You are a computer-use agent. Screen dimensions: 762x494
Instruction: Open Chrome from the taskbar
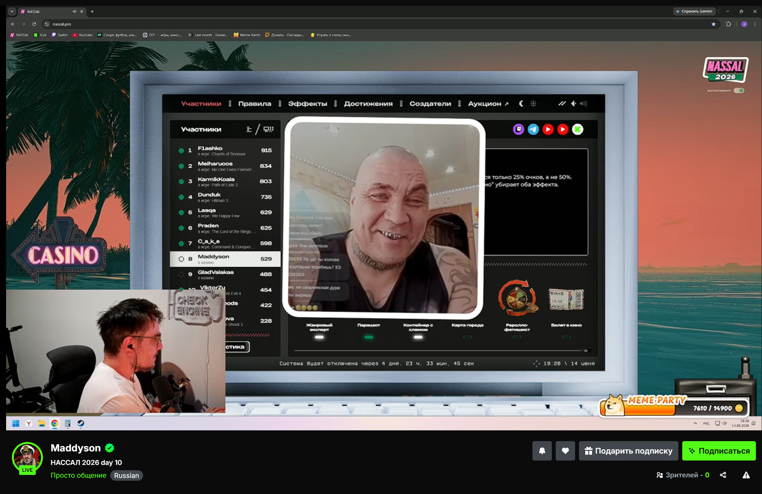(55, 424)
